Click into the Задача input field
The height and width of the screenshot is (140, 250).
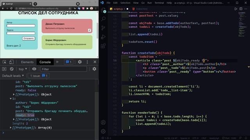21,33
